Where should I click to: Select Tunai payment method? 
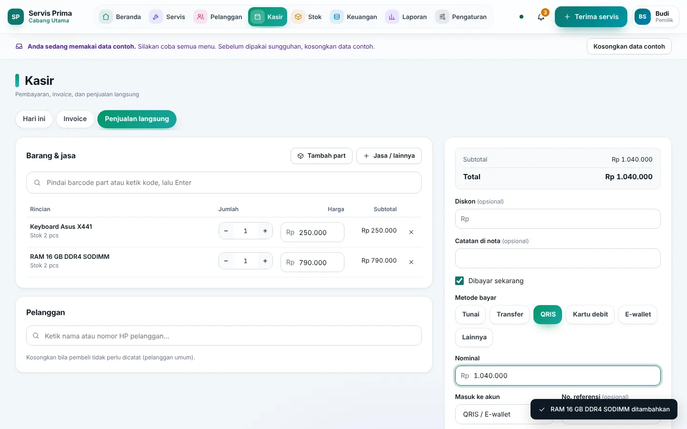(x=470, y=315)
